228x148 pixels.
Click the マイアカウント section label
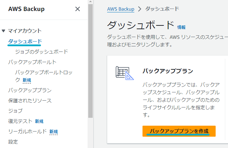(25, 31)
